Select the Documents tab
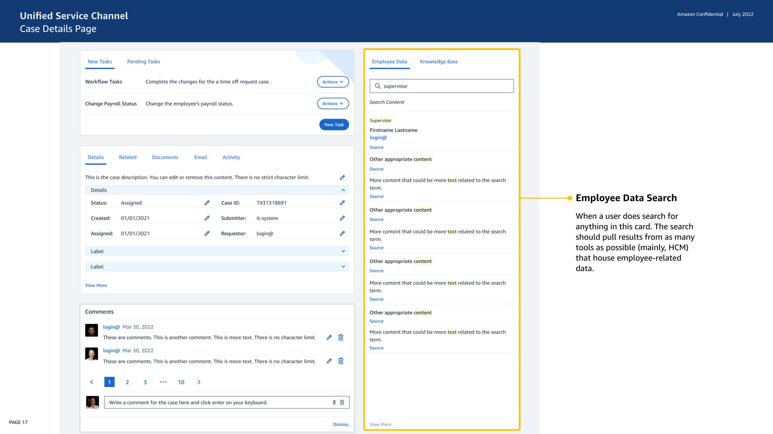The width and height of the screenshot is (773, 434). tap(165, 158)
